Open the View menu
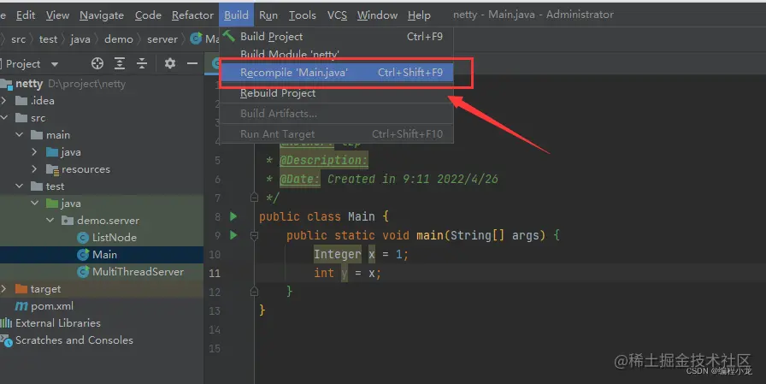This screenshot has width=766, height=384. (57, 15)
